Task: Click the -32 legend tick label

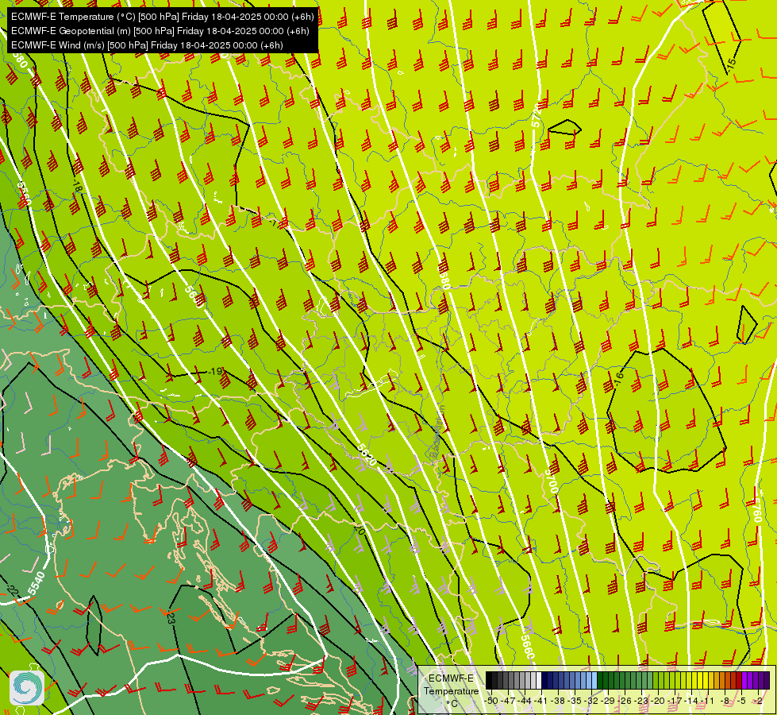Action: pyautogui.click(x=591, y=701)
